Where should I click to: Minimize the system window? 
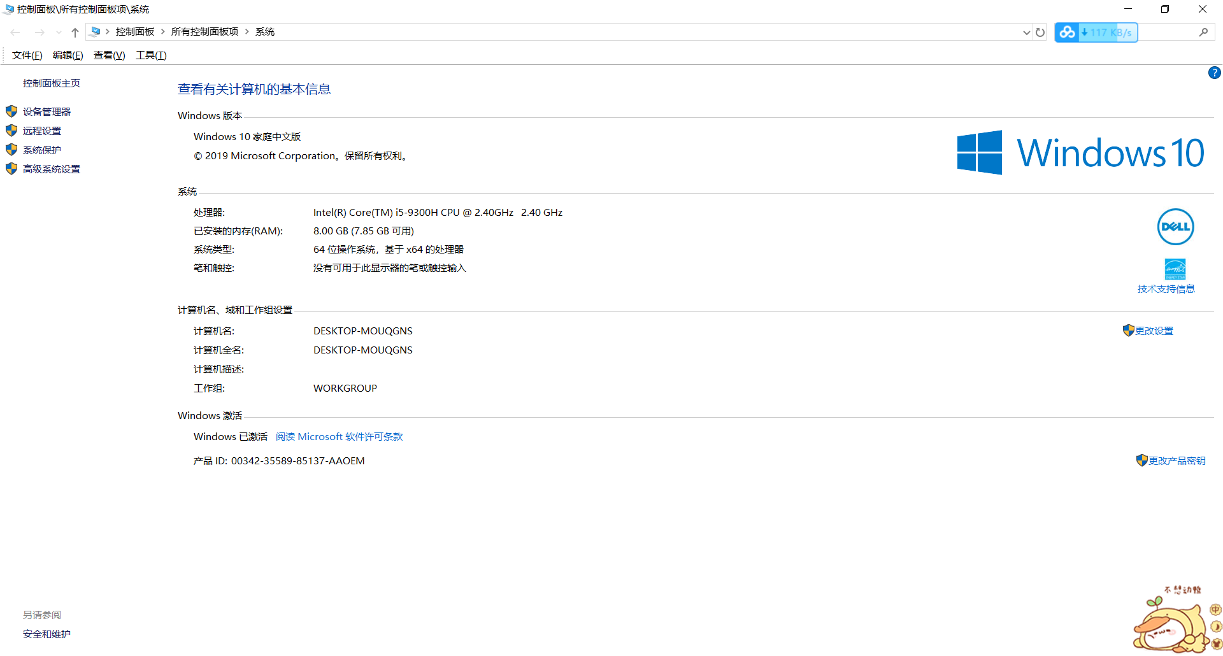pyautogui.click(x=1127, y=9)
